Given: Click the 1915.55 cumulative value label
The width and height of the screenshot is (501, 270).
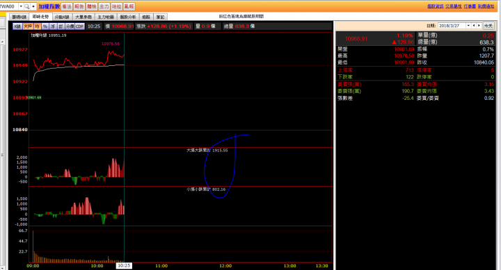Looking at the screenshot, I should pos(220,151).
